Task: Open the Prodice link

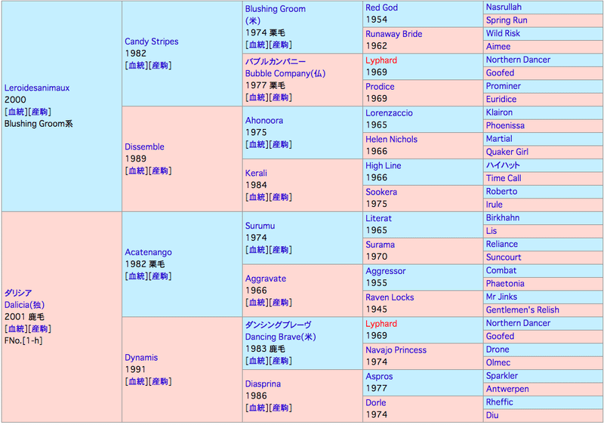Action: pos(380,86)
